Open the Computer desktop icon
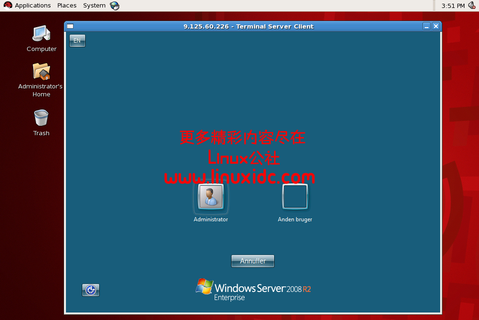 pyautogui.click(x=41, y=33)
